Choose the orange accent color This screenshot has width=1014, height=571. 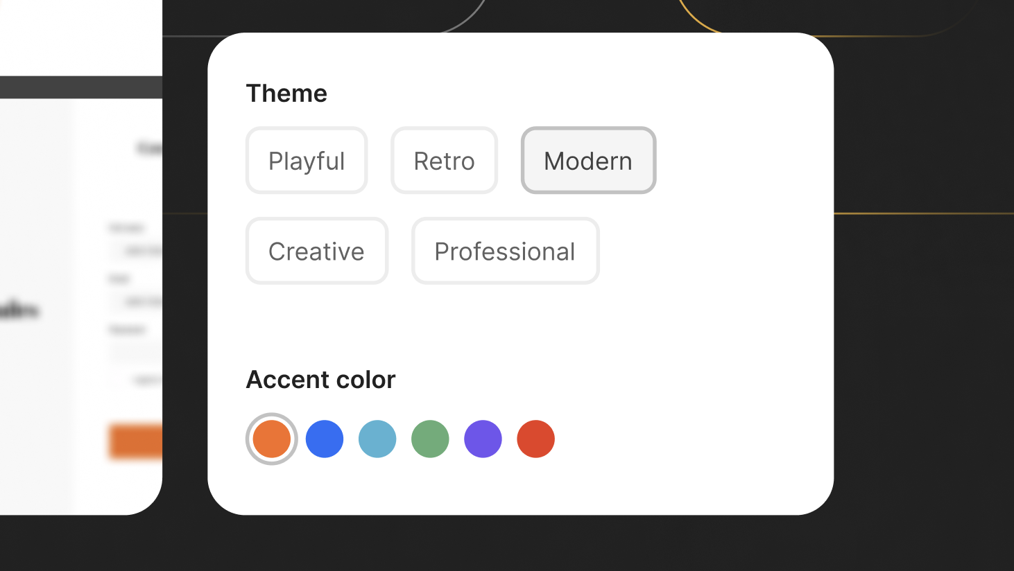tap(271, 439)
